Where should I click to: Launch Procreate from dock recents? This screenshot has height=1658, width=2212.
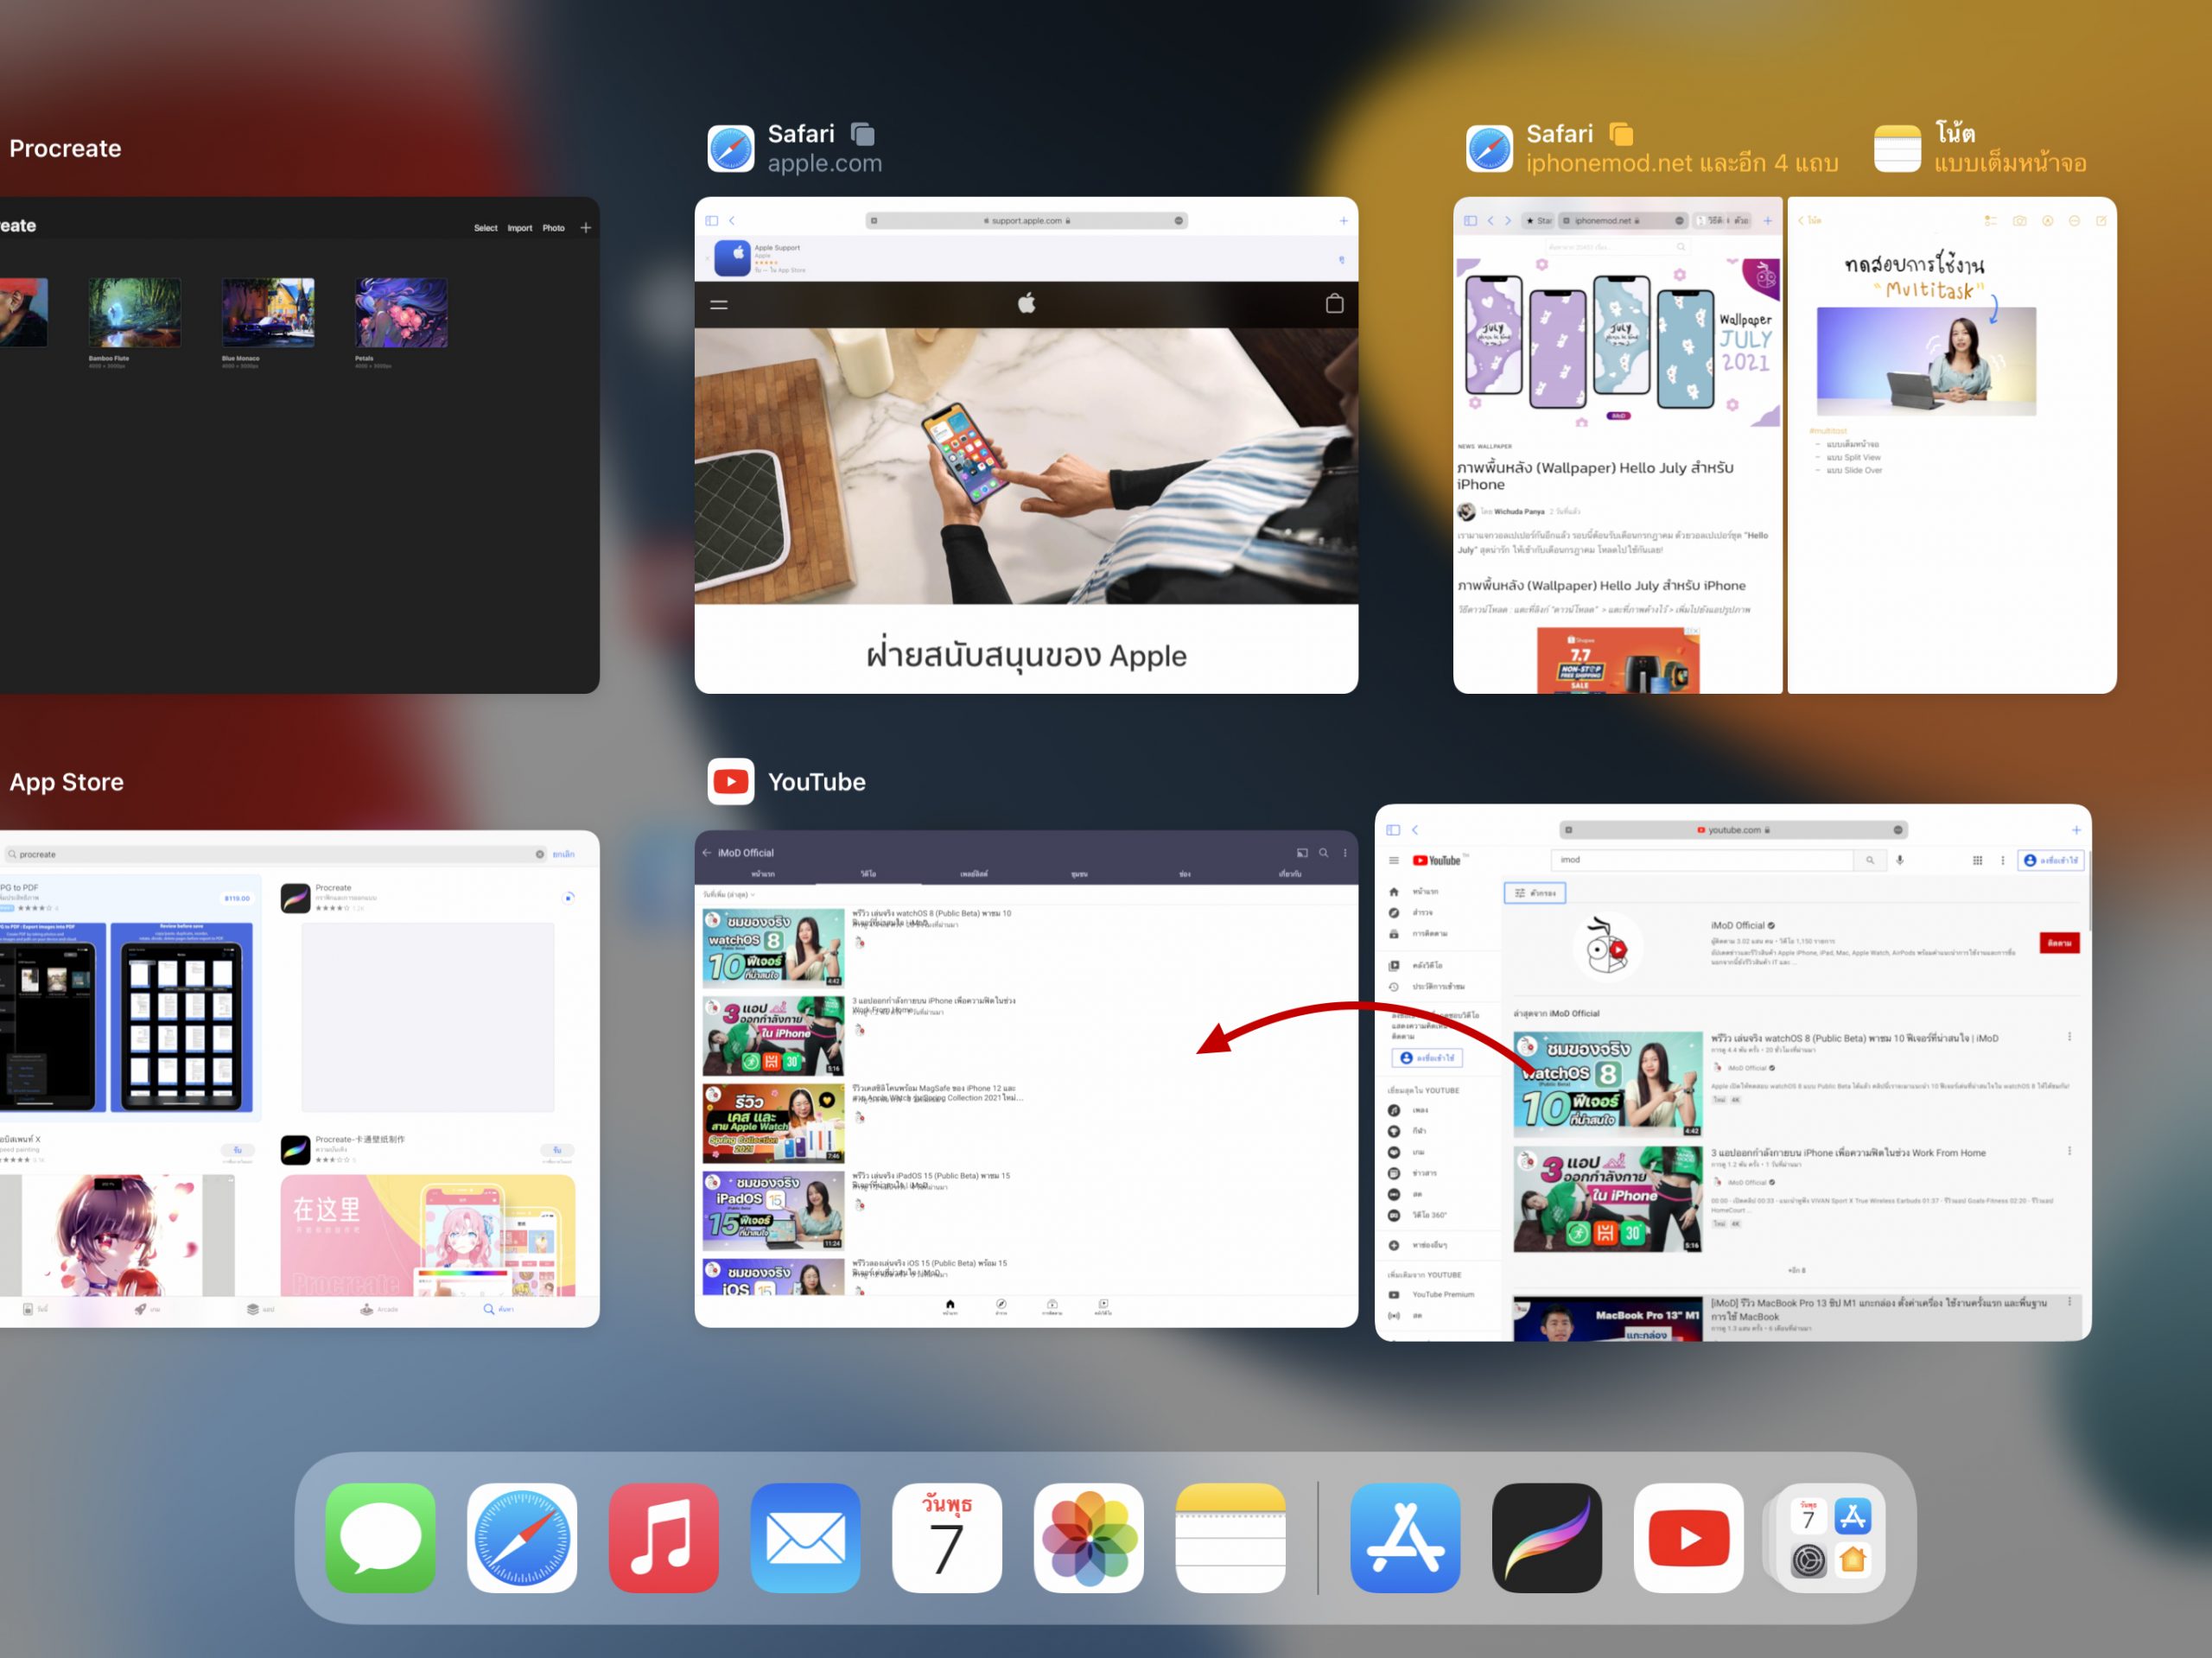1547,1538
